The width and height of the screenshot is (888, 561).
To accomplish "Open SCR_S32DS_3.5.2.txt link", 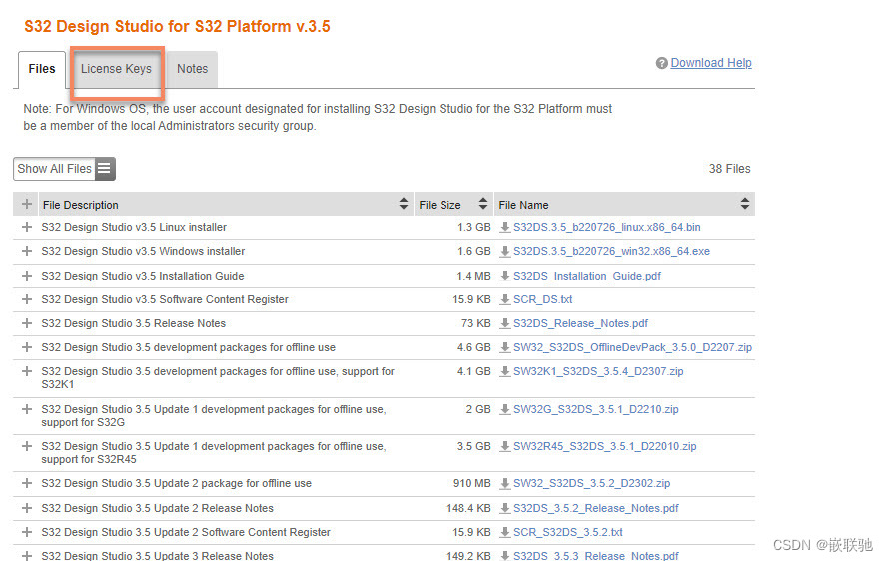I will (x=568, y=532).
